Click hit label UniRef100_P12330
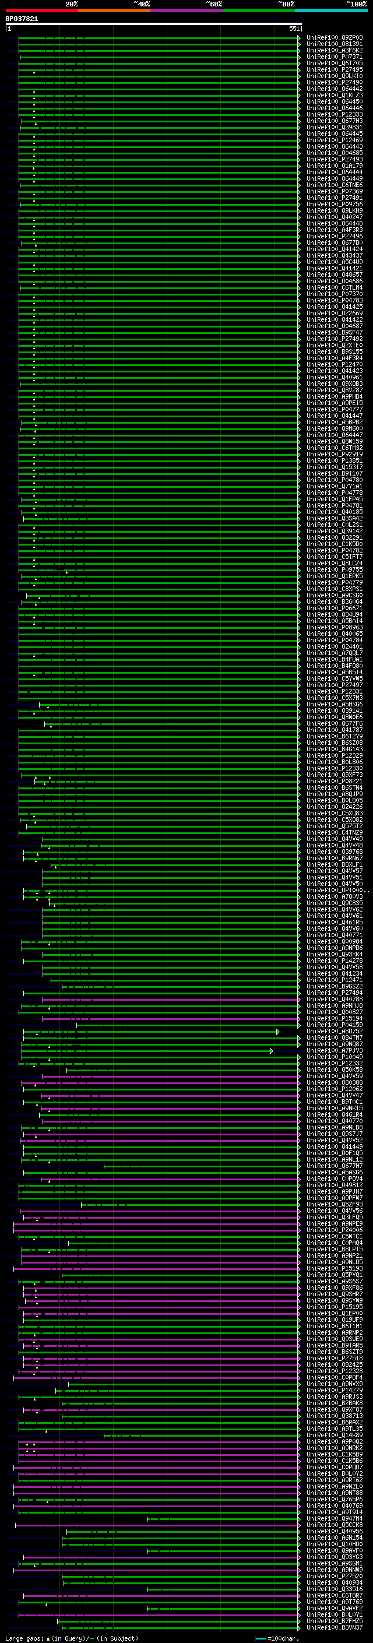 tap(335, 769)
